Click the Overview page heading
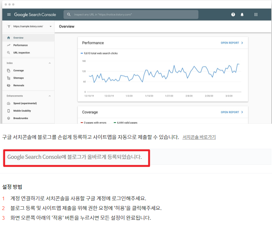The height and width of the screenshot is (225, 272). [x=67, y=27]
